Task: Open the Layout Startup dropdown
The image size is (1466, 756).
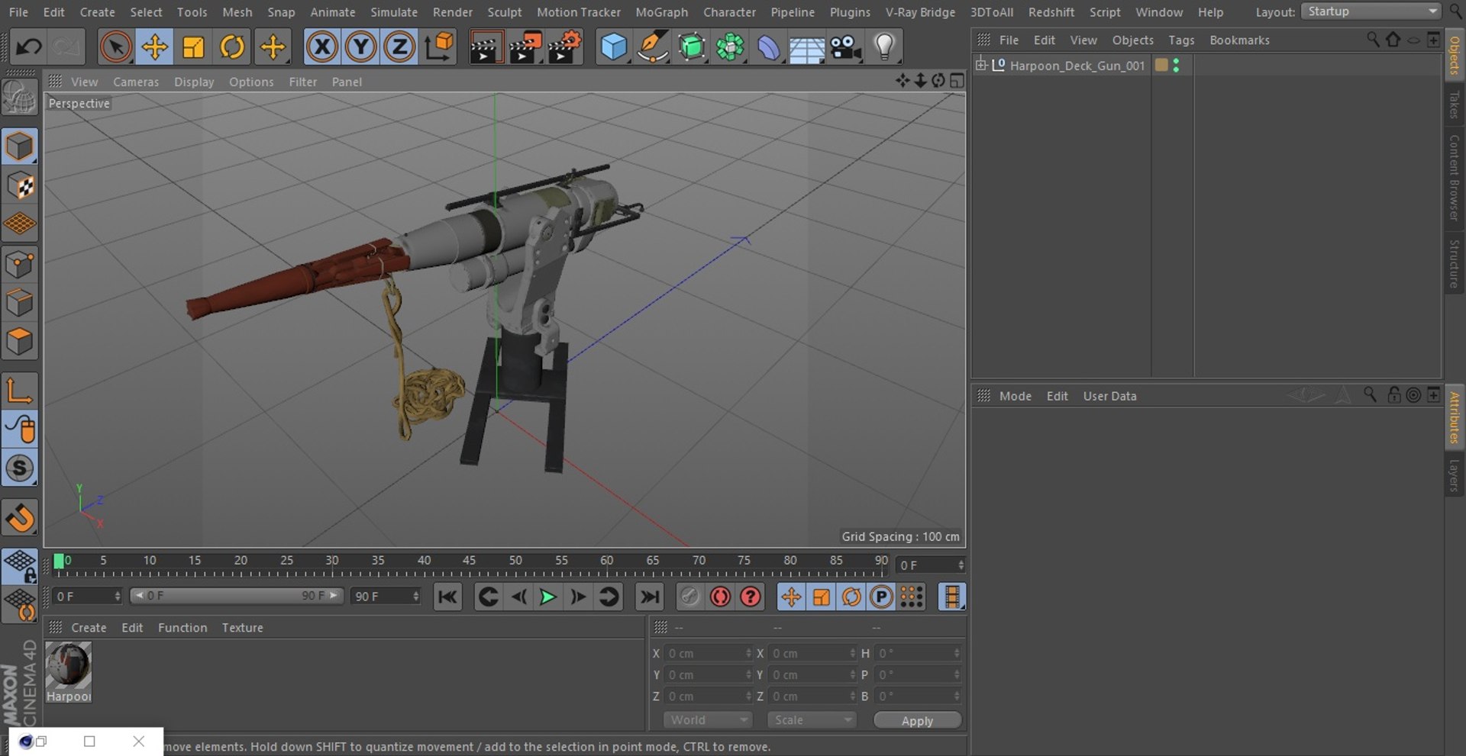Action: pyautogui.click(x=1371, y=11)
